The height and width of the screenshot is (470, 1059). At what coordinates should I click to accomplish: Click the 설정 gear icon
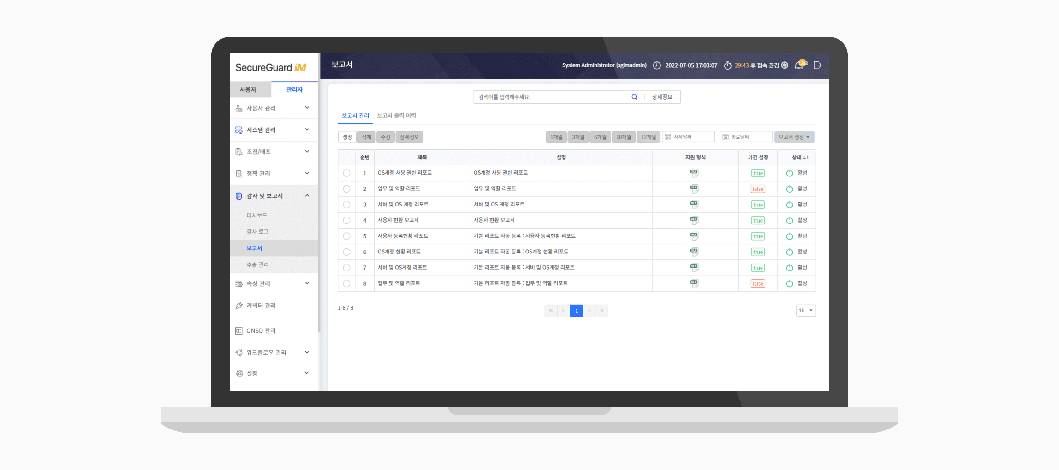tap(239, 374)
